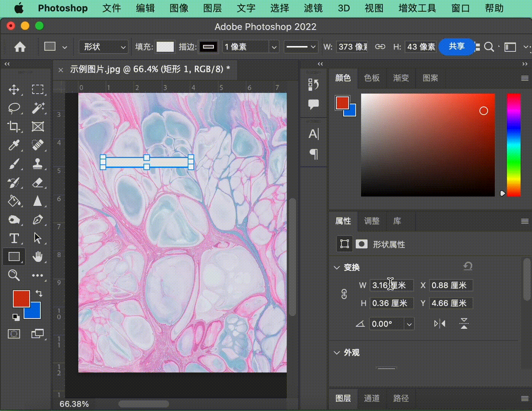The image size is (532, 411).
Task: Activate the Hand tool
Action: coord(37,257)
